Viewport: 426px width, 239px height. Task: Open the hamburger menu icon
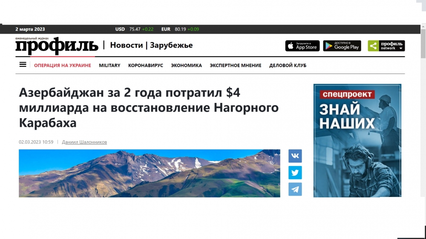pyautogui.click(x=23, y=65)
